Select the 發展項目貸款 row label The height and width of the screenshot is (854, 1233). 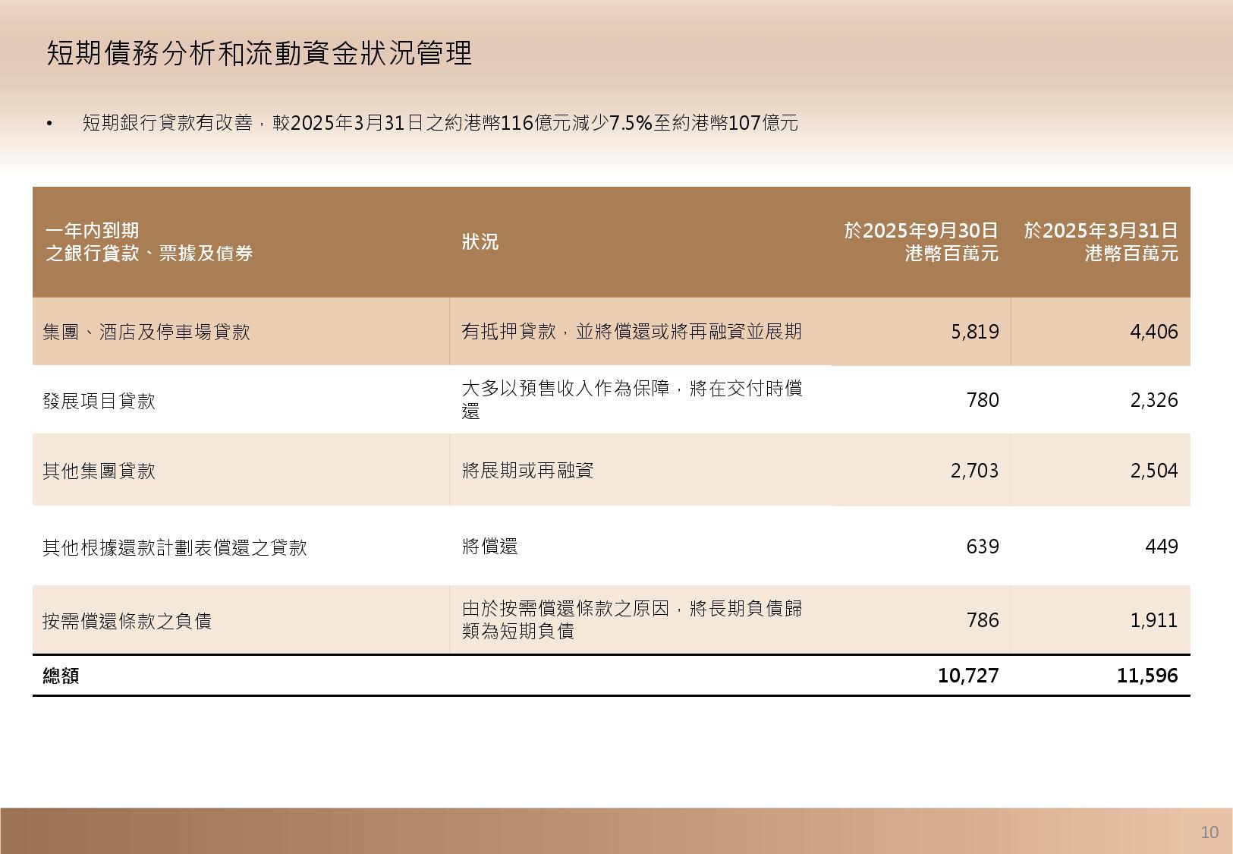click(x=99, y=401)
